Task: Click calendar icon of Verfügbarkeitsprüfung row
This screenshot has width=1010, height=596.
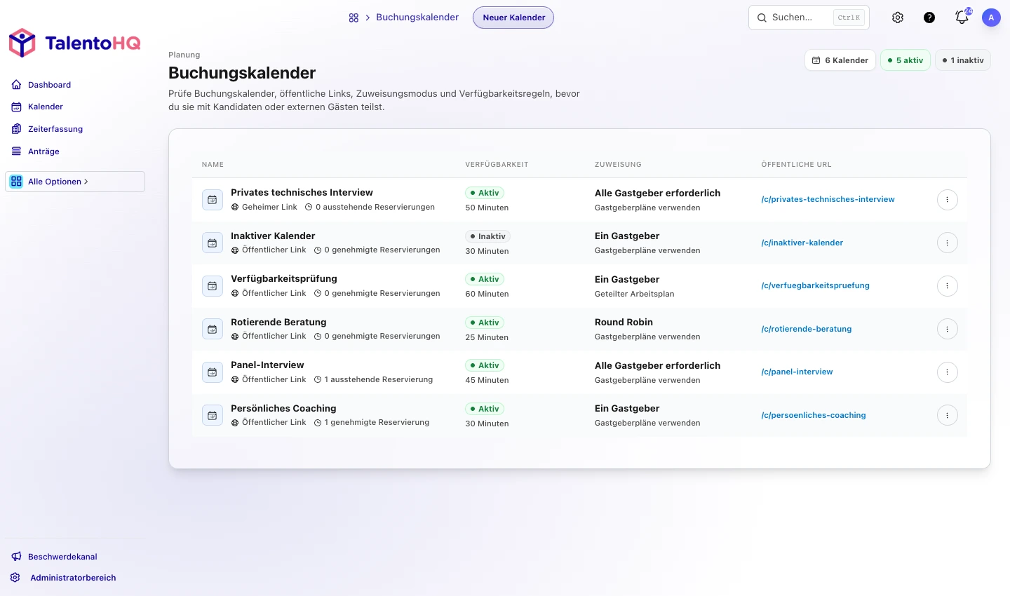Action: pyautogui.click(x=213, y=286)
